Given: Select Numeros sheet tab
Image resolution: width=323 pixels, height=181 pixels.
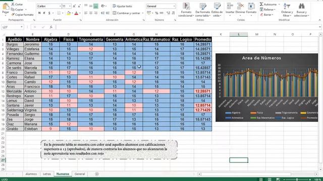Looking at the screenshot, I should tap(63, 174).
